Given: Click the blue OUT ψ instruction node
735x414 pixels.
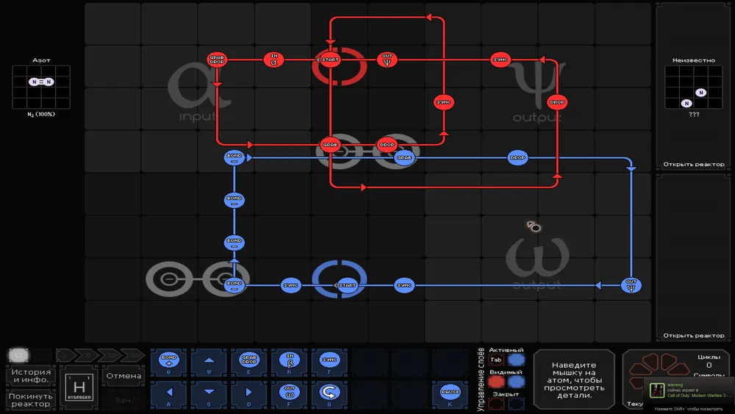Looking at the screenshot, I should pos(631,285).
